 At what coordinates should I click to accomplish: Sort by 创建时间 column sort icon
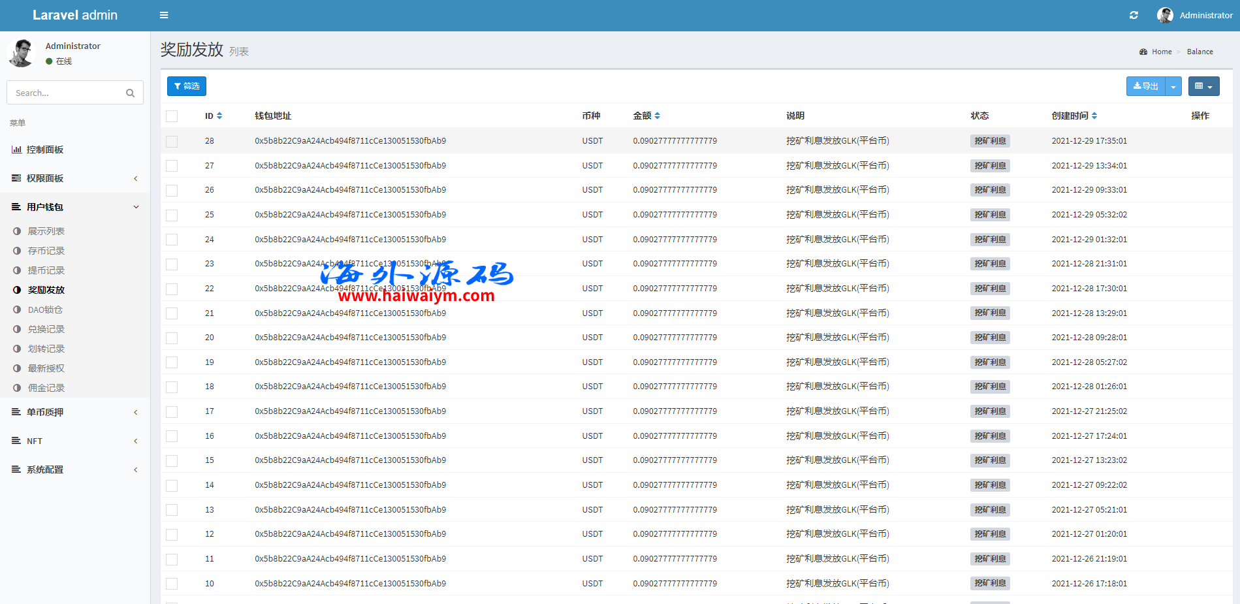[1094, 116]
